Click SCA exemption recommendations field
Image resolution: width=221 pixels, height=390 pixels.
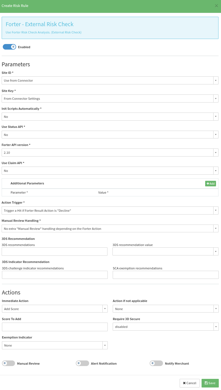tap(165, 275)
